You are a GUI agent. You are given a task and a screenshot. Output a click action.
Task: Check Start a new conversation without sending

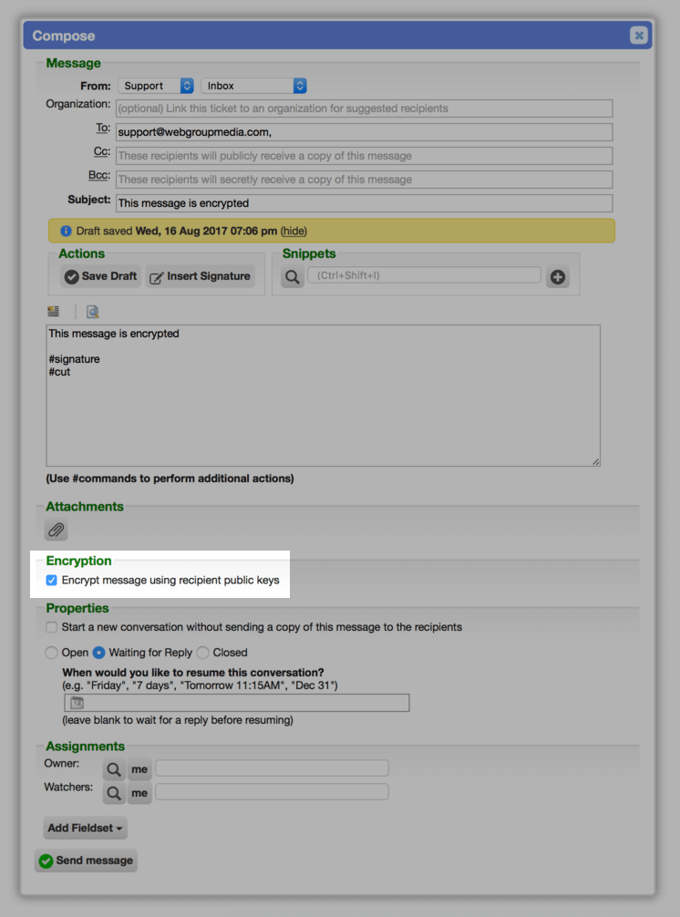[x=51, y=627]
